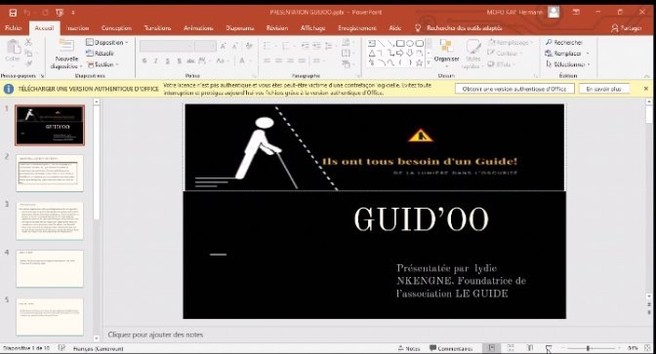Screen dimensions: 656x354
Task: Toggle the Notes pane in status bar
Action: [x=409, y=348]
